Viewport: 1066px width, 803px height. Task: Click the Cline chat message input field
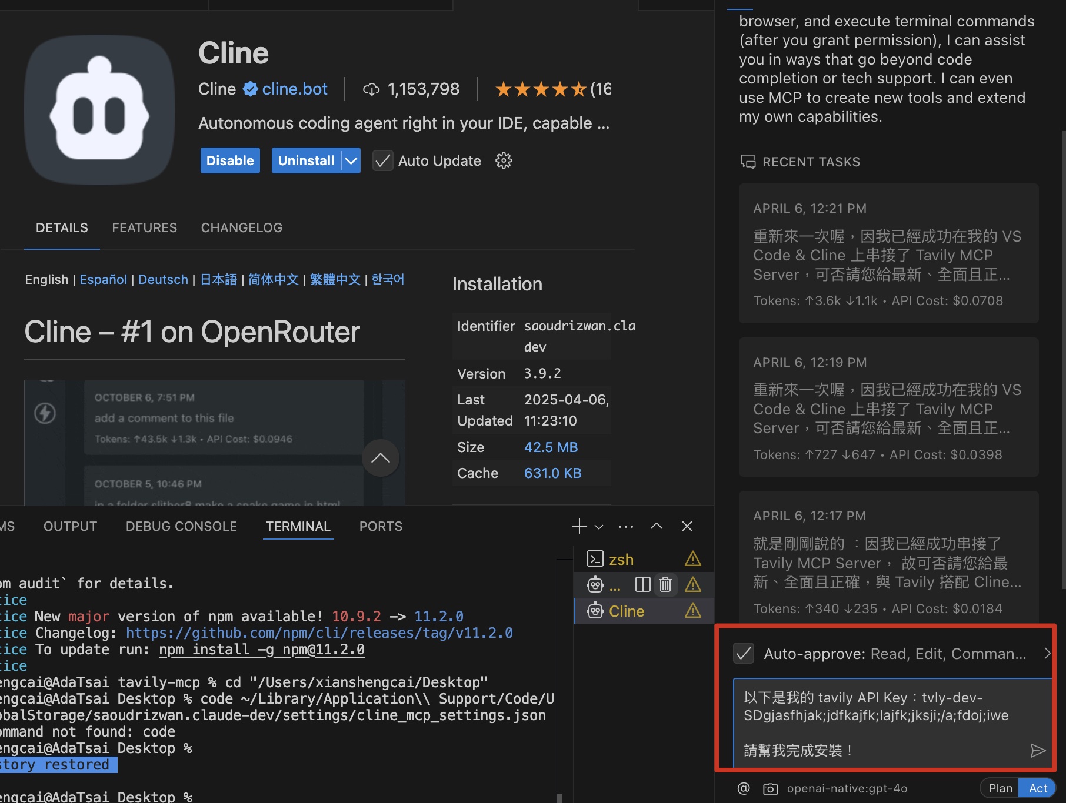coord(891,723)
